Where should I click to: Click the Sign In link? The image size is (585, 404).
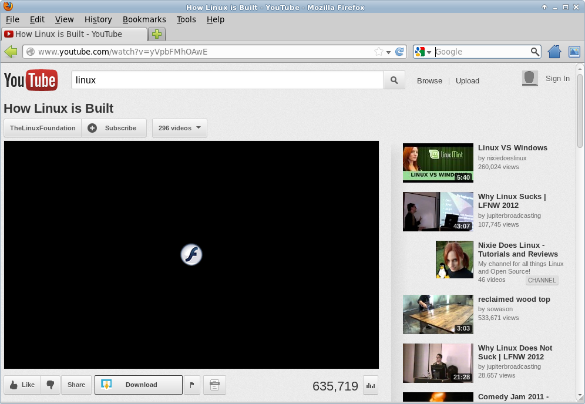pyautogui.click(x=557, y=78)
